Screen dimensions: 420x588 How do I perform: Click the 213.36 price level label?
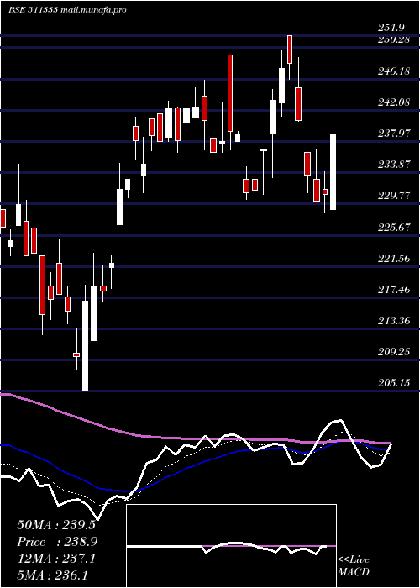pyautogui.click(x=393, y=321)
